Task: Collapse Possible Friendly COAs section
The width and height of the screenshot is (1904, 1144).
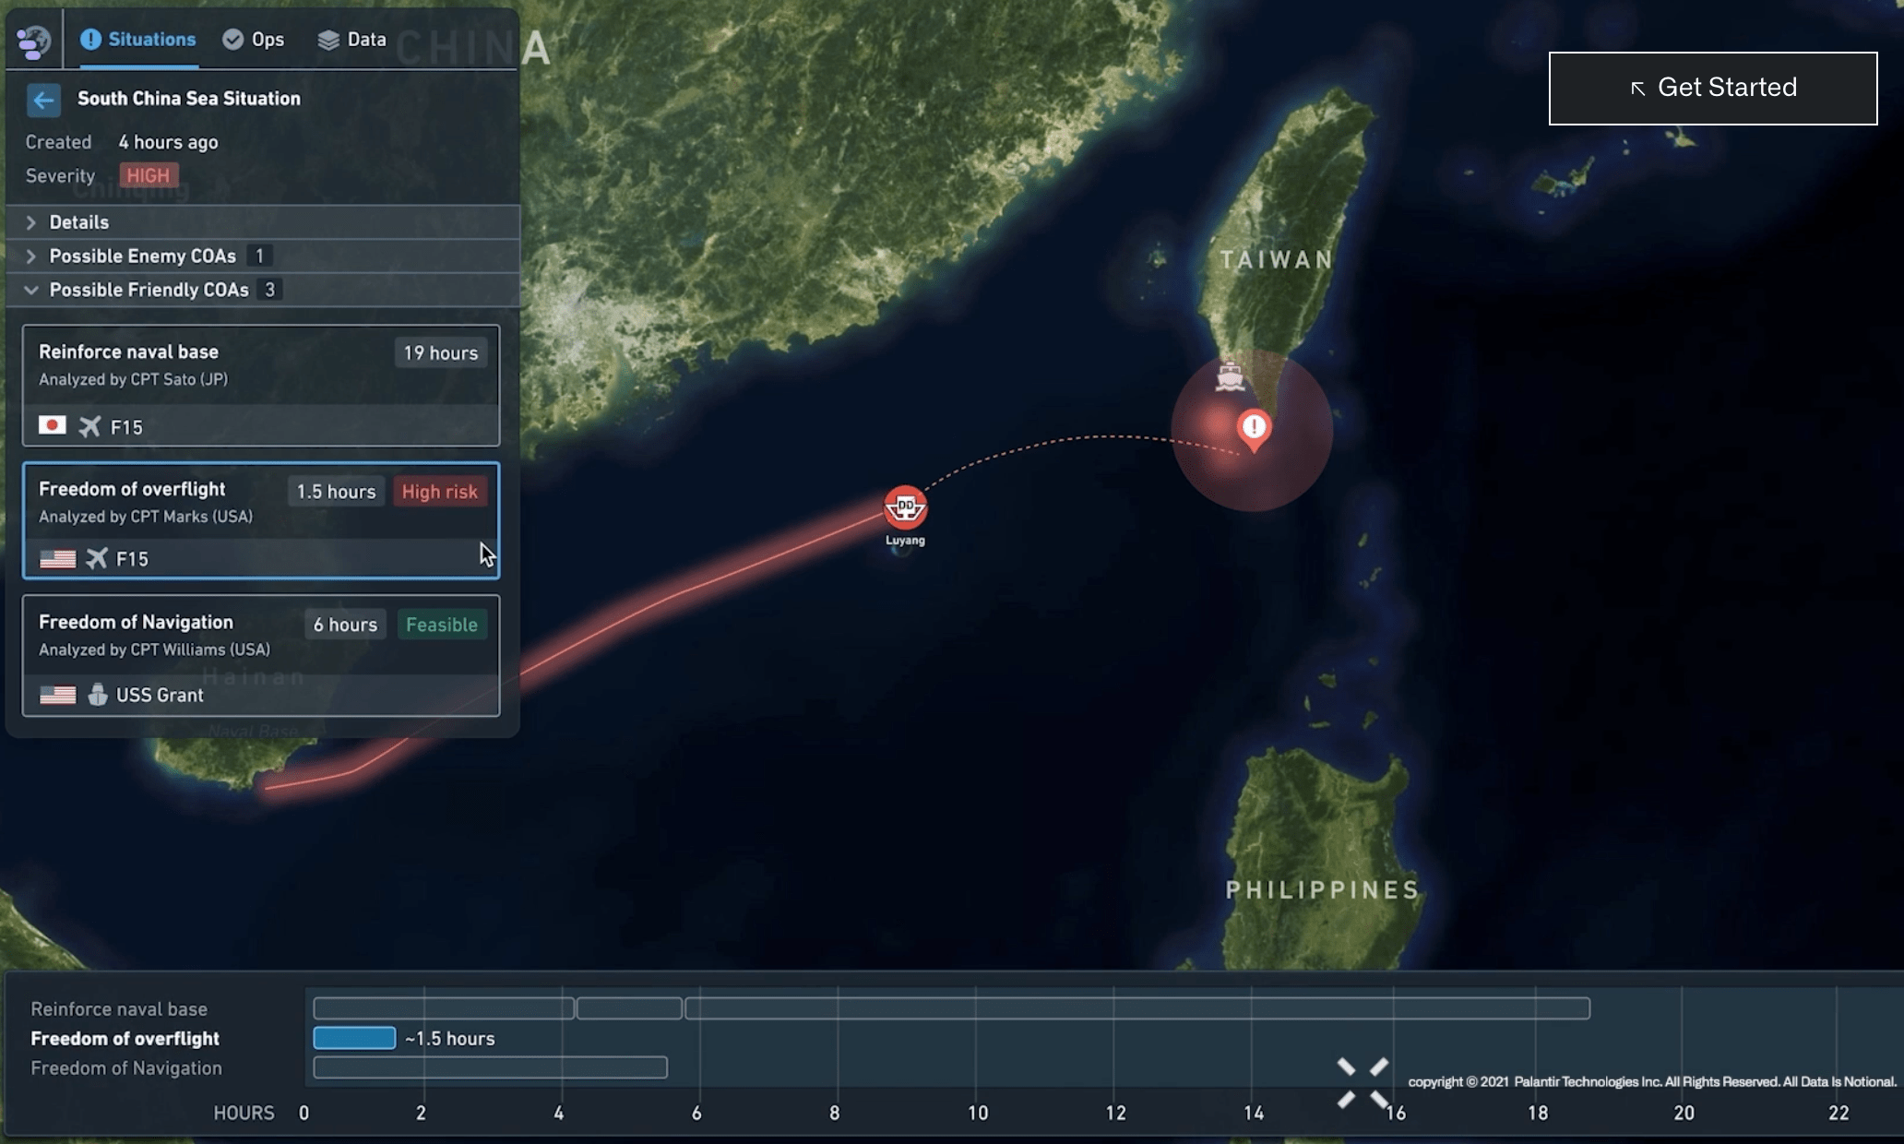Action: pyautogui.click(x=262, y=290)
